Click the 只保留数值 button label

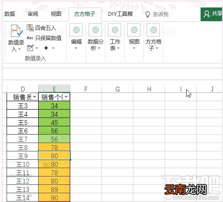(48, 38)
